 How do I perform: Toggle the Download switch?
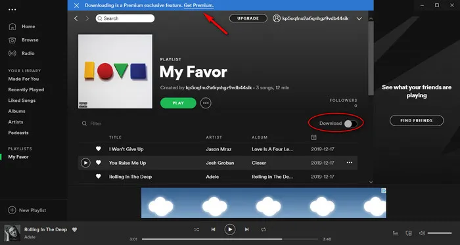click(x=350, y=123)
